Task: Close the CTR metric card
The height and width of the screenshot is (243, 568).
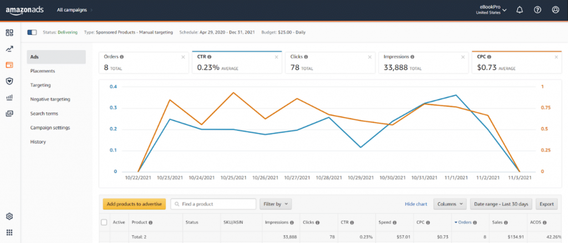Action: click(x=276, y=57)
